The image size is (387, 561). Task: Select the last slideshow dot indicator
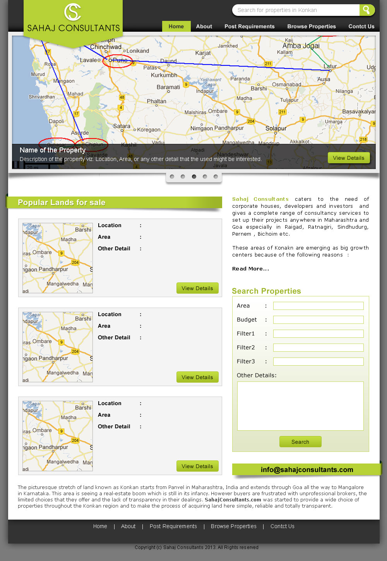[216, 177]
